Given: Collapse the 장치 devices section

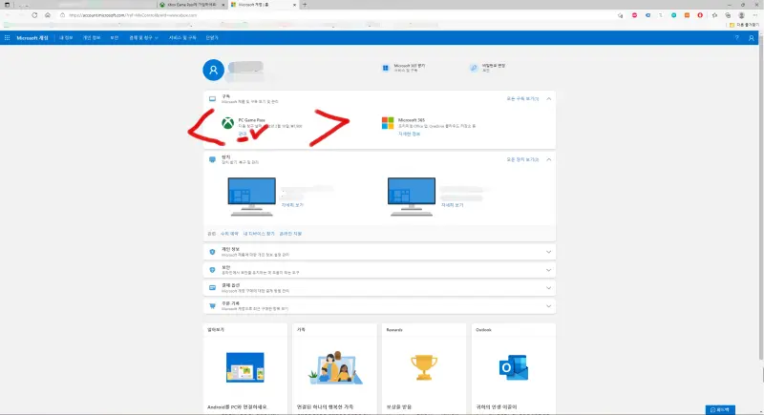Looking at the screenshot, I should 548,159.
